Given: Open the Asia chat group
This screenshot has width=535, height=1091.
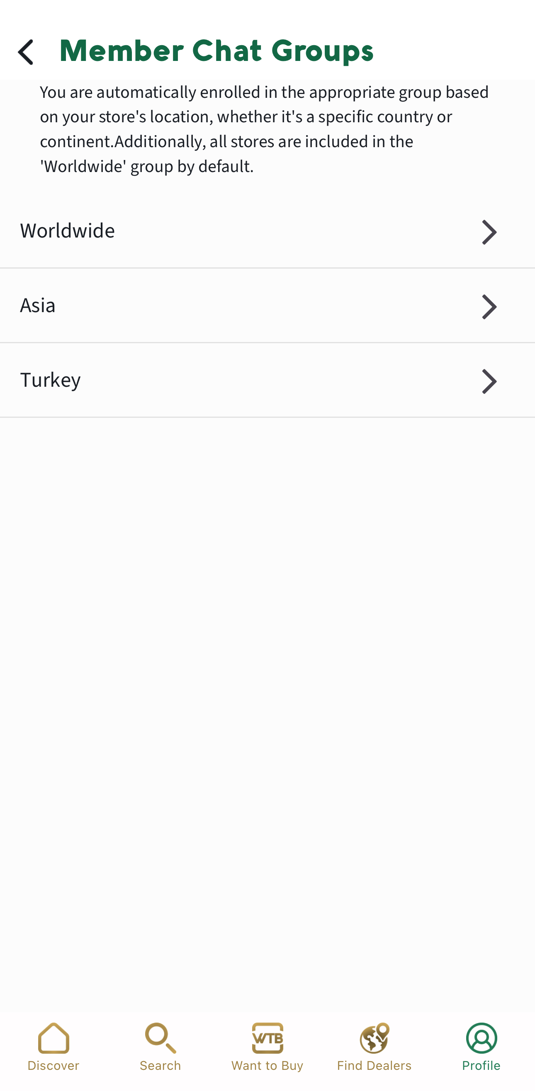Looking at the screenshot, I should (x=38, y=306).
